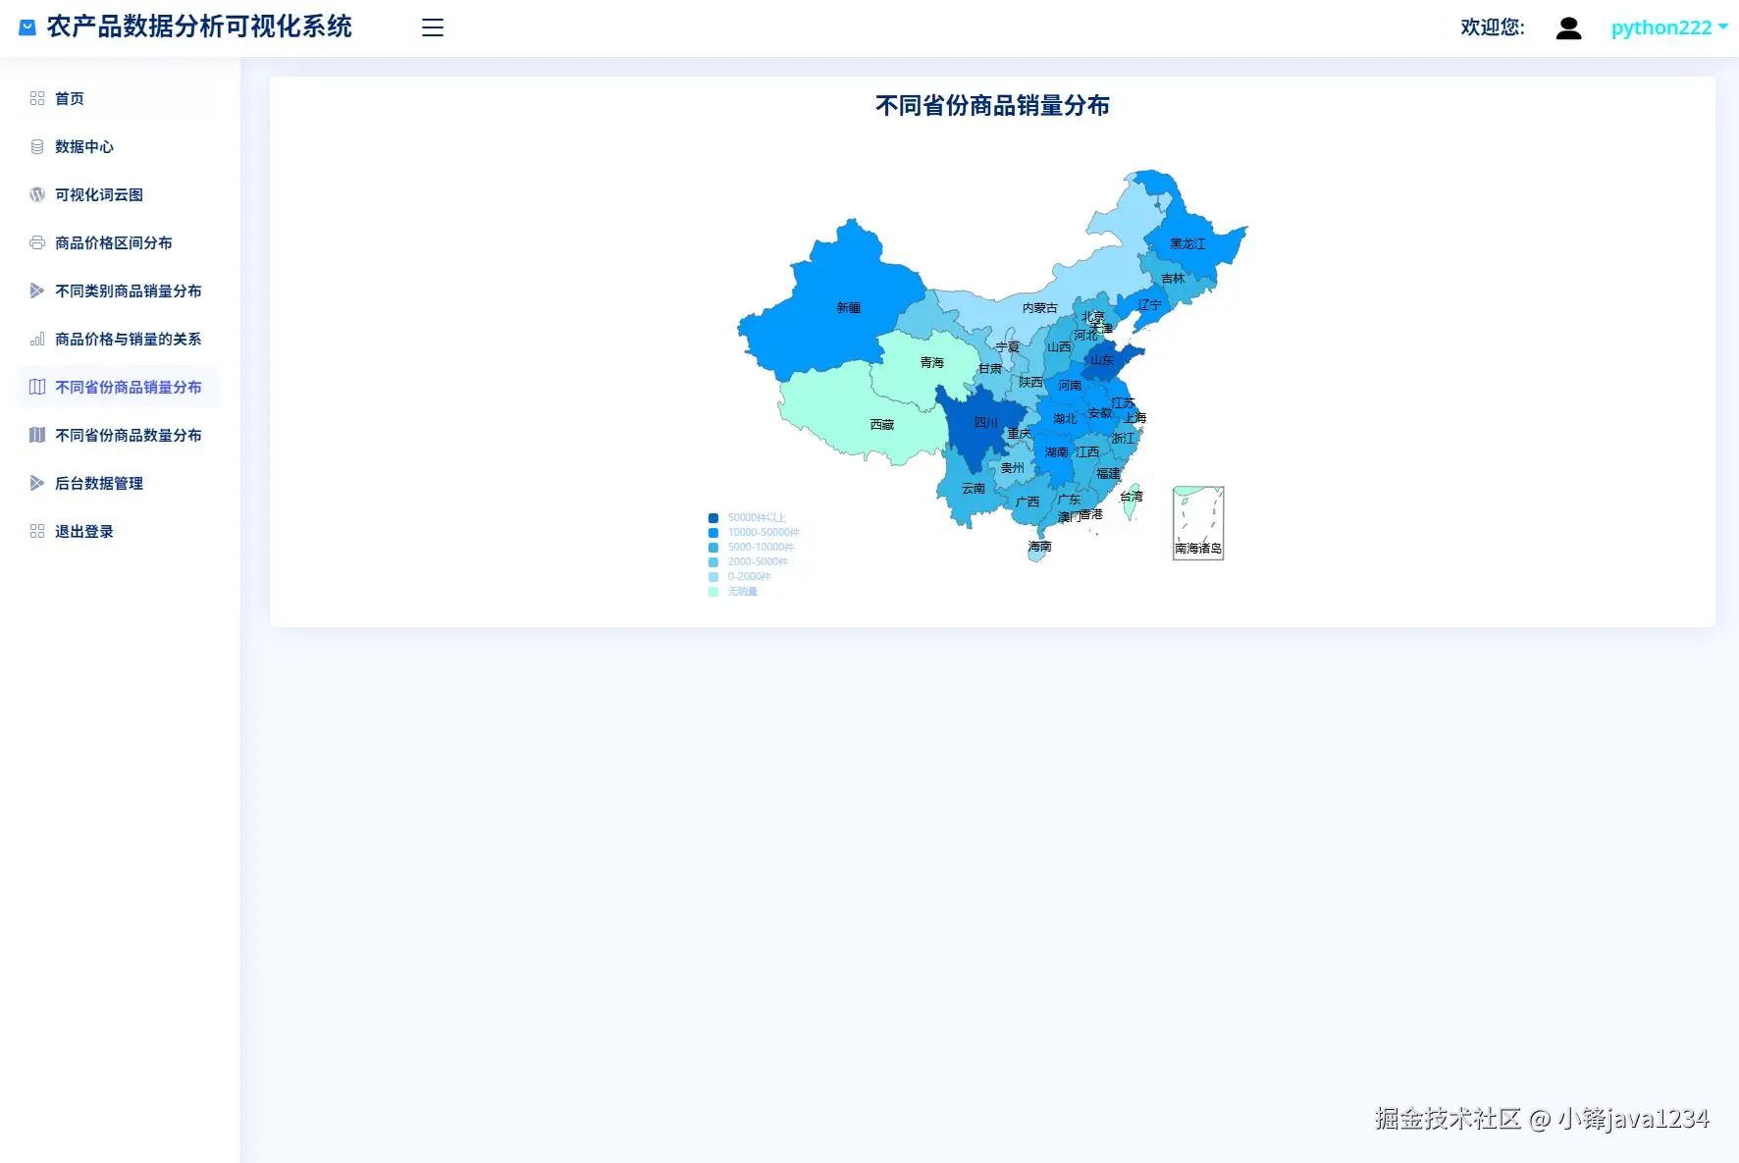The width and height of the screenshot is (1739, 1163).
Task: Click the 不同省份商品销量分布 map icon
Action: pyautogui.click(x=37, y=387)
